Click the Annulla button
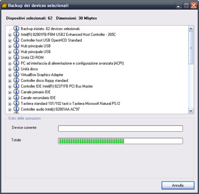This screenshot has width=199, height=194. 178,185
